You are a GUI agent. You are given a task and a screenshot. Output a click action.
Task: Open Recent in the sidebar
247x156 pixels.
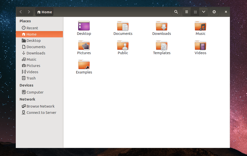(32, 28)
